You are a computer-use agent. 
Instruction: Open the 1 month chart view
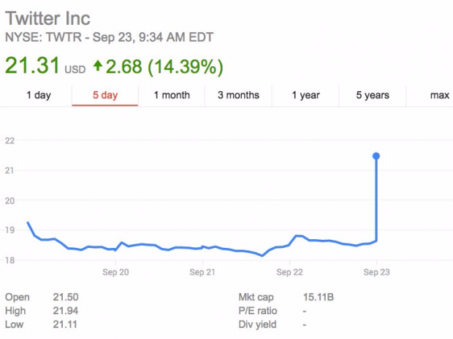click(x=172, y=96)
